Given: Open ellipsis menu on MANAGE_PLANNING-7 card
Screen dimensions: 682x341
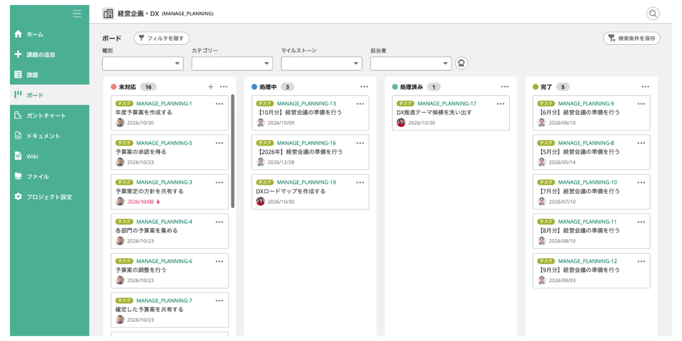Looking at the screenshot, I should click(219, 301).
